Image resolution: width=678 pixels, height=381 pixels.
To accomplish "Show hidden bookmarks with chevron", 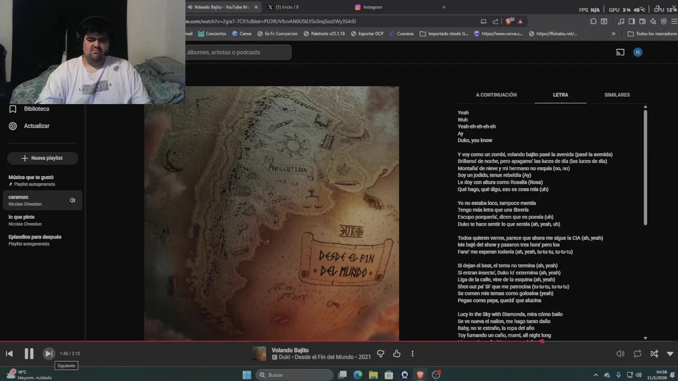I will [613, 33].
